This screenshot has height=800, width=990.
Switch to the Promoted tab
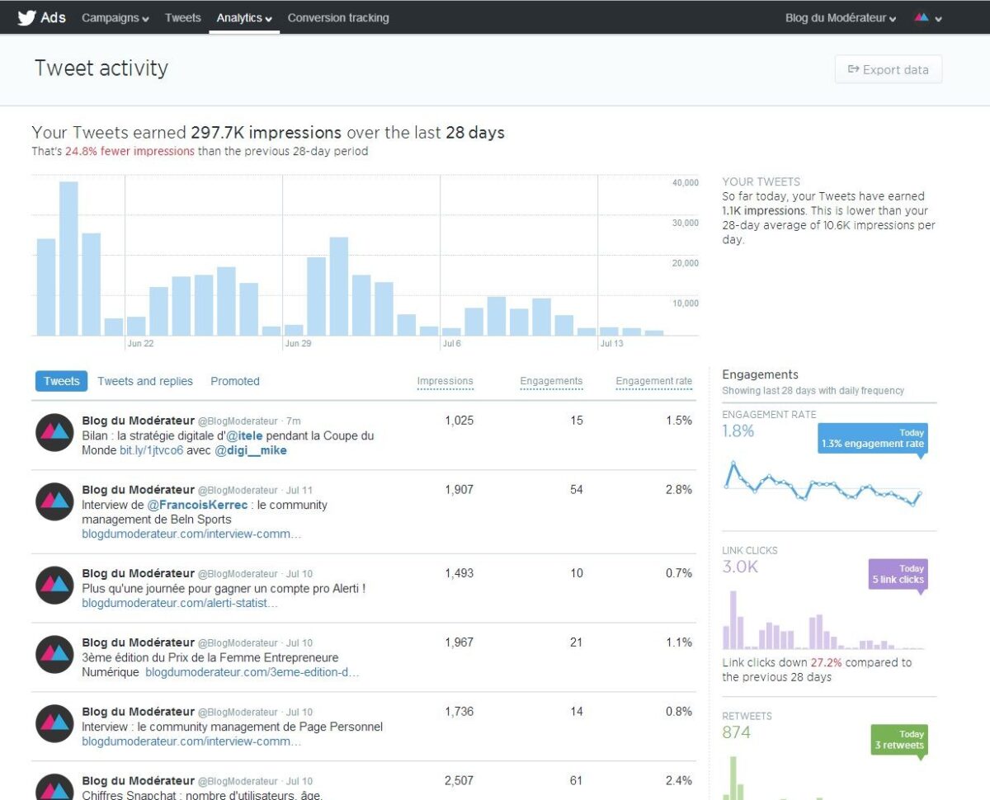coord(235,381)
